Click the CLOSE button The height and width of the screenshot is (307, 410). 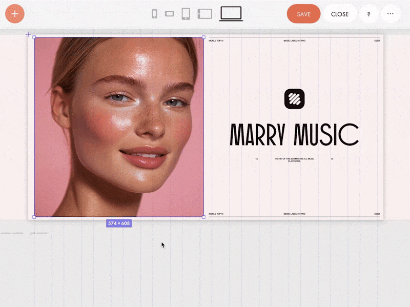pos(340,14)
